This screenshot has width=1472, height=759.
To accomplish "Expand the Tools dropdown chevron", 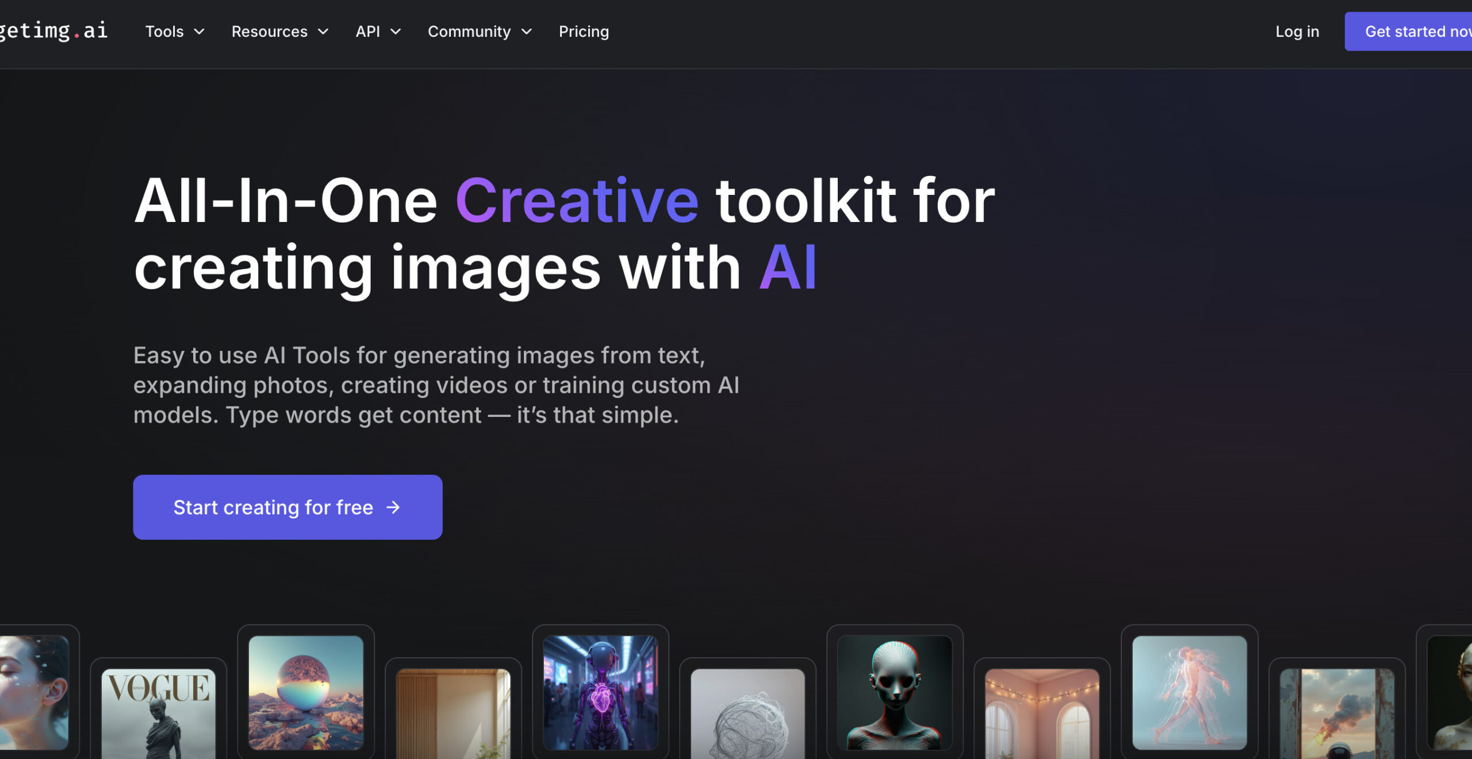I will point(199,32).
